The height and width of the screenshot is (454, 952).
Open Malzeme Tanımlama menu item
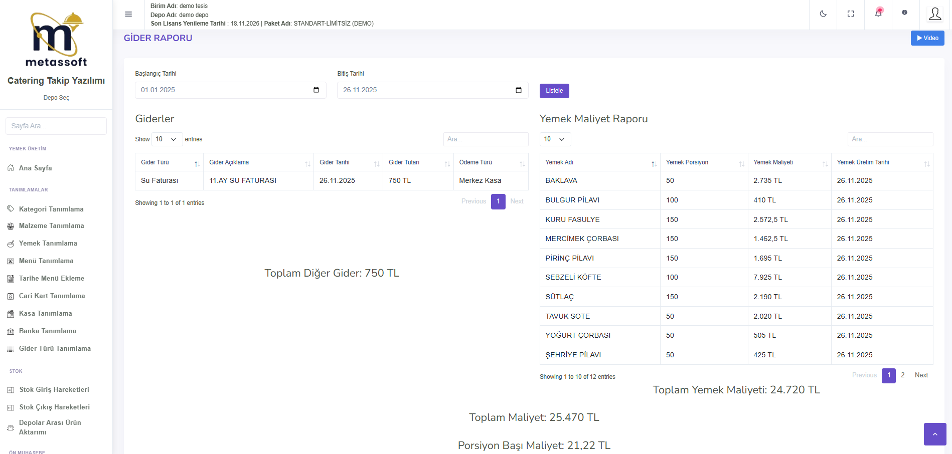click(x=51, y=226)
